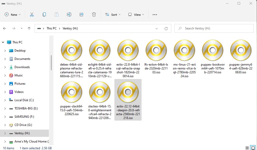Refresh the Ventoy (H:) folder view
Viewport: 257px width, 150px height.
pos(166,29)
